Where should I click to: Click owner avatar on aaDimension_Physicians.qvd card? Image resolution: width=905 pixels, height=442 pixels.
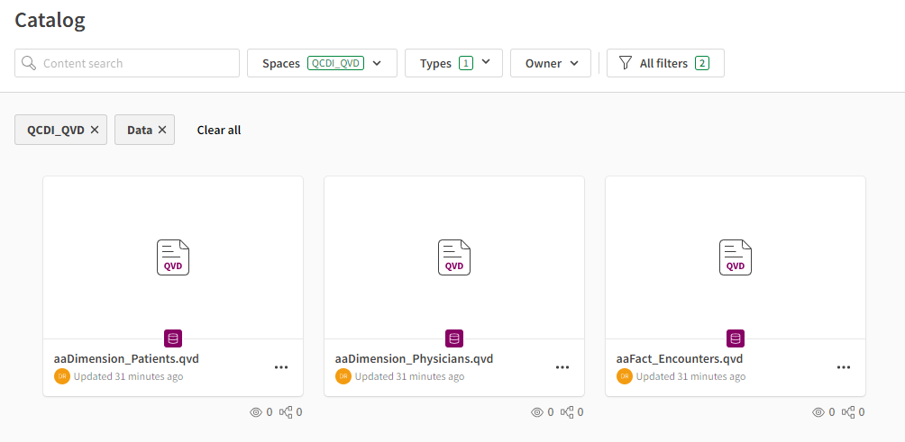(x=343, y=376)
